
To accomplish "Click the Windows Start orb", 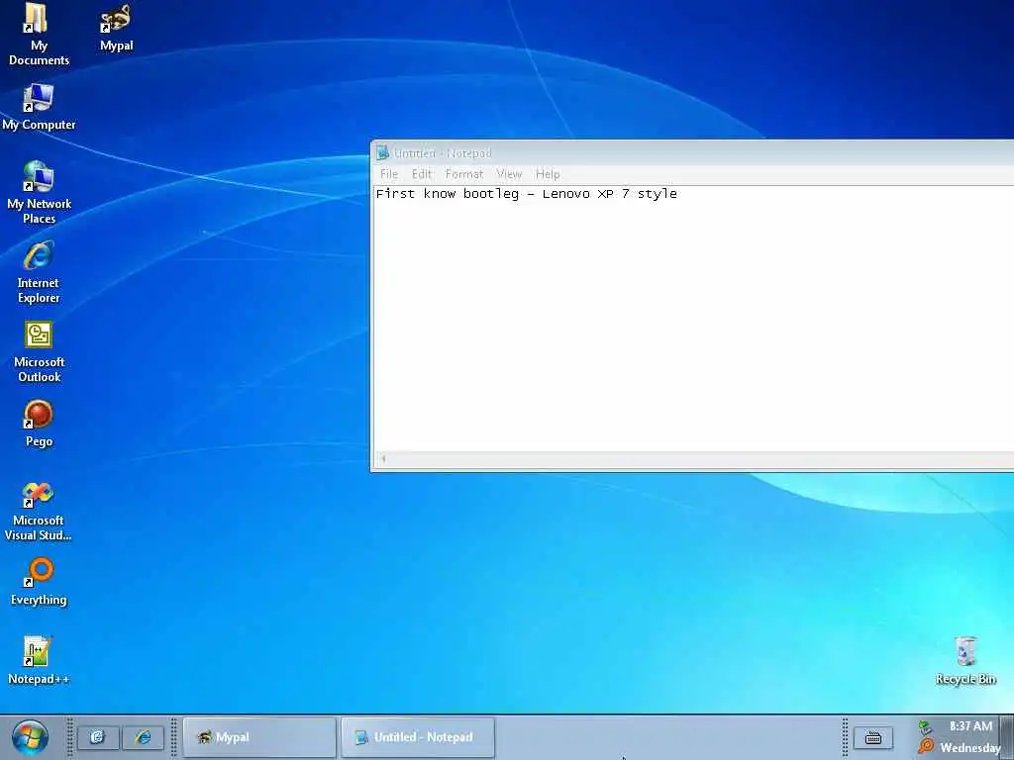I will tap(30, 737).
